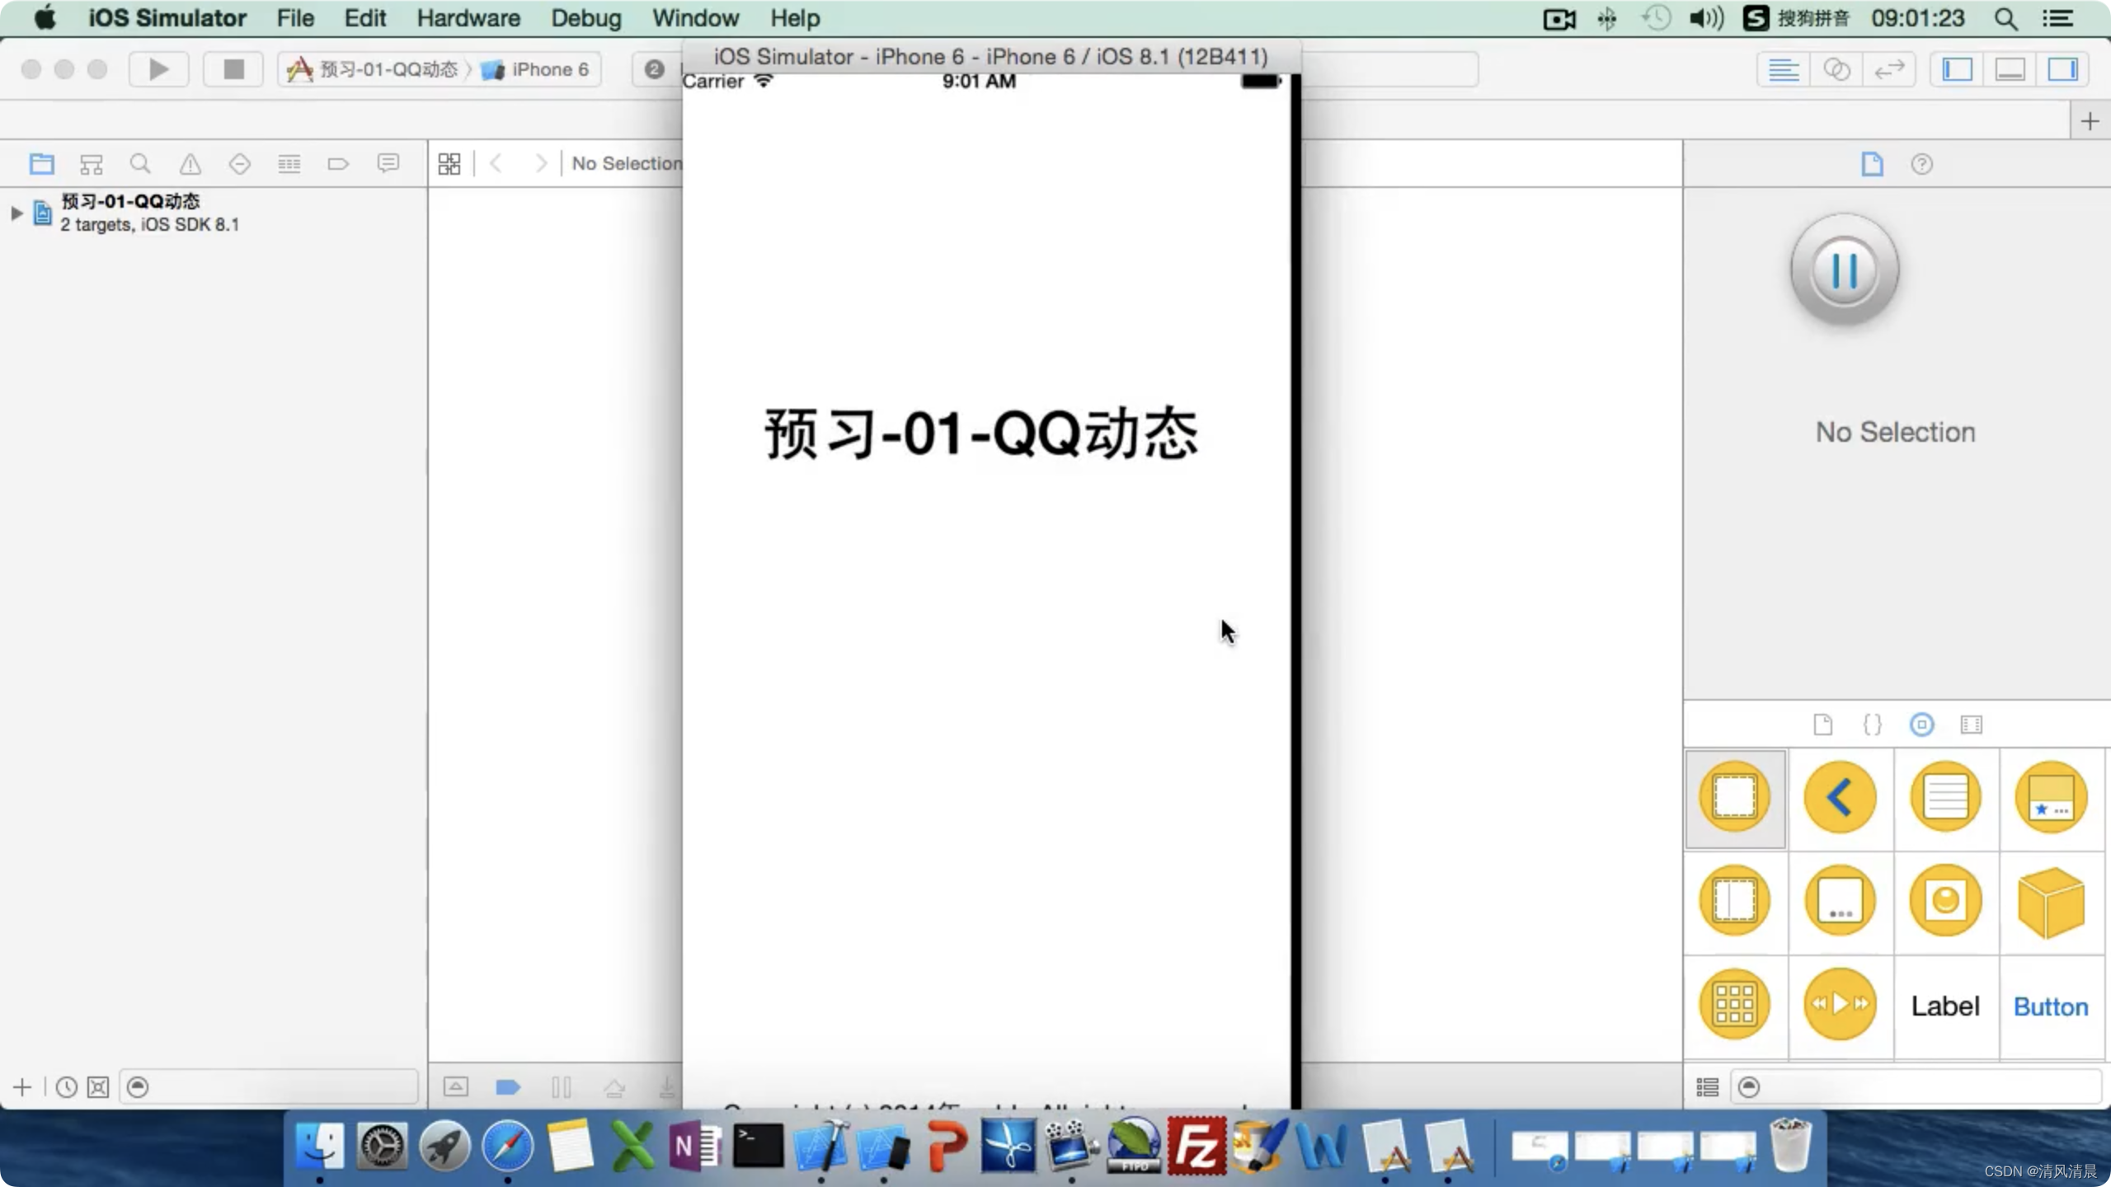Screen dimensions: 2111x1187
Task: Open the Help menu
Action: [795, 18]
